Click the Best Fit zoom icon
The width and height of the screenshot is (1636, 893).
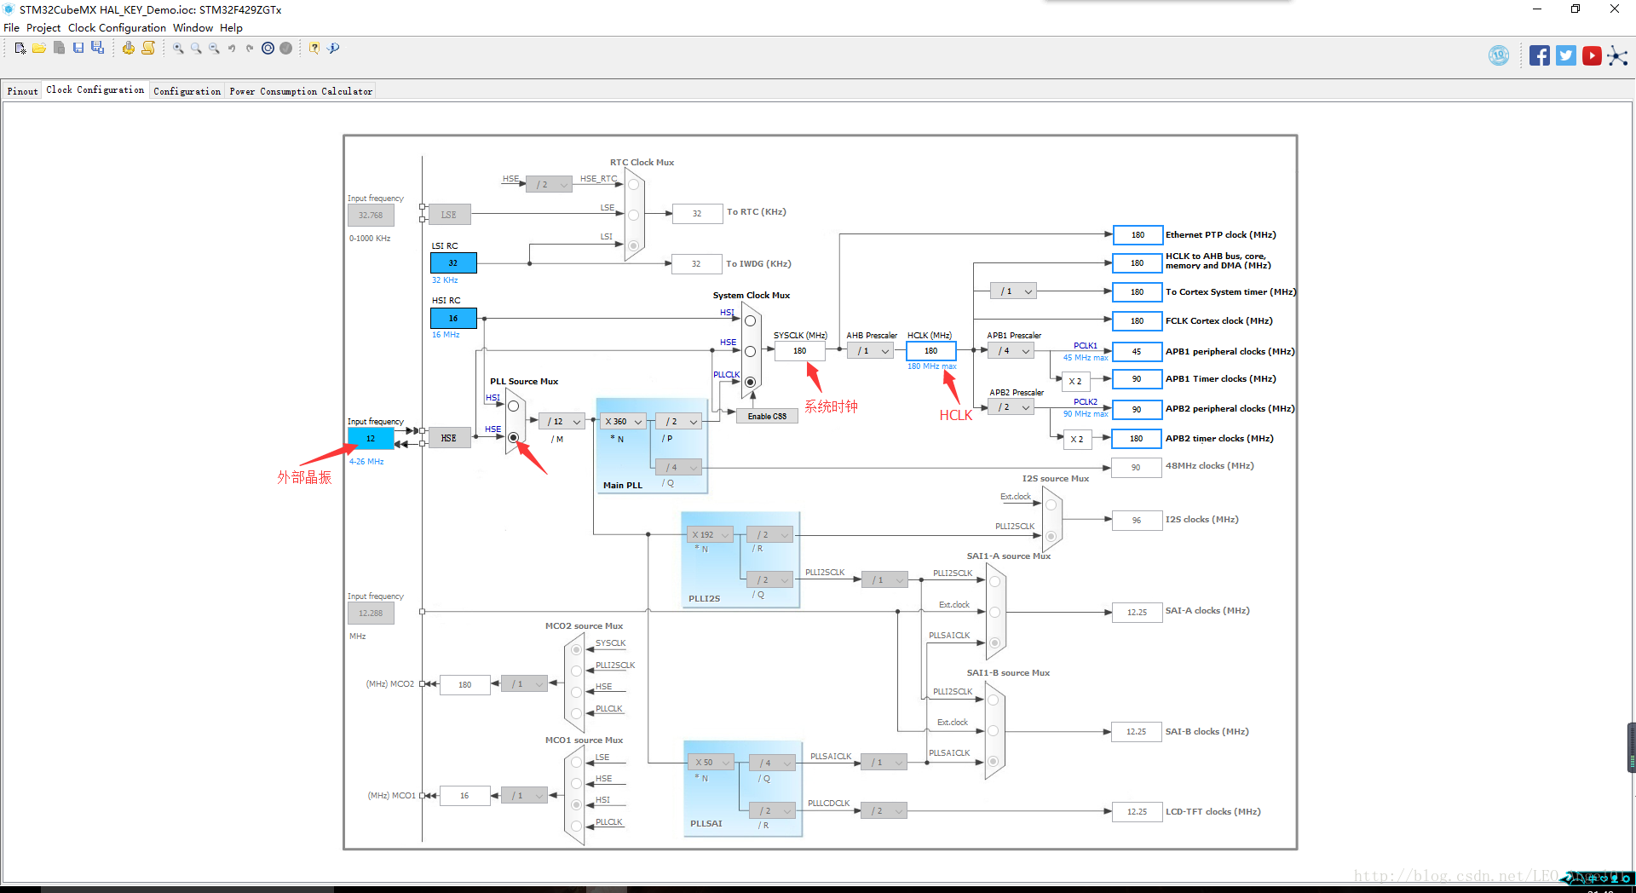pos(196,49)
